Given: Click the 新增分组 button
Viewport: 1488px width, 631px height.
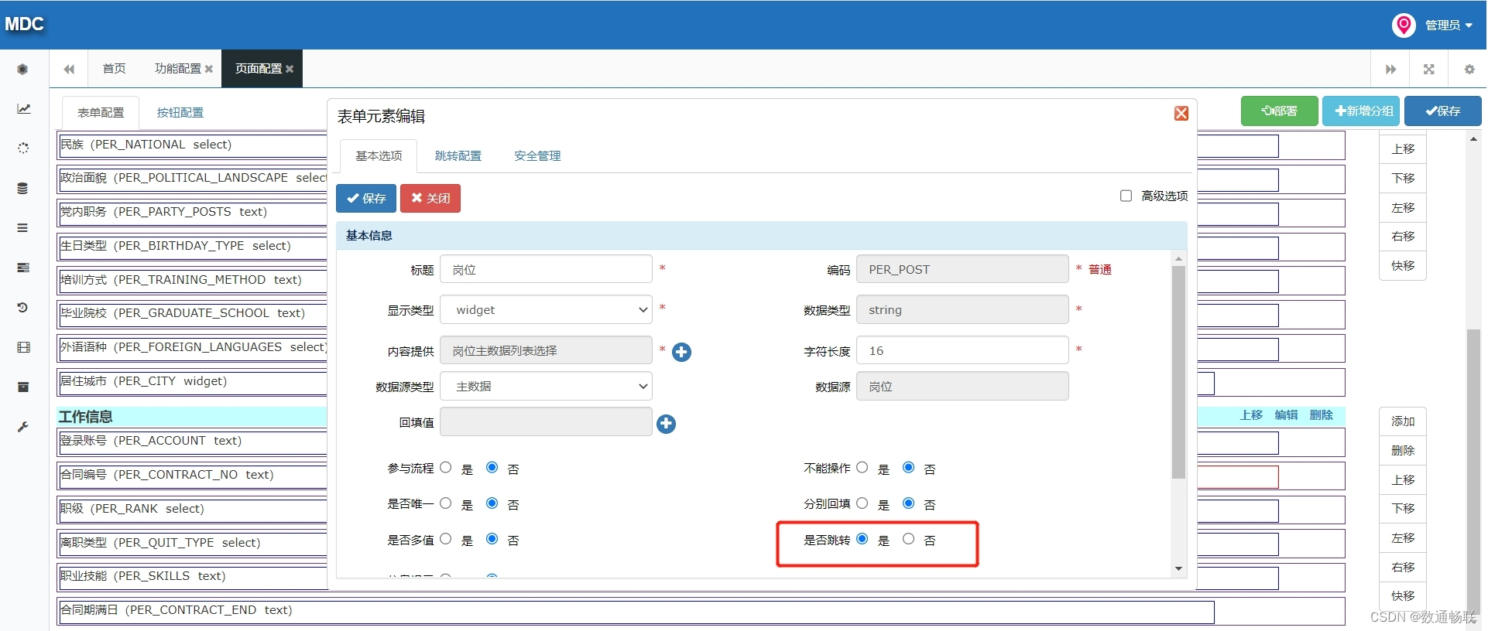Looking at the screenshot, I should 1362,111.
